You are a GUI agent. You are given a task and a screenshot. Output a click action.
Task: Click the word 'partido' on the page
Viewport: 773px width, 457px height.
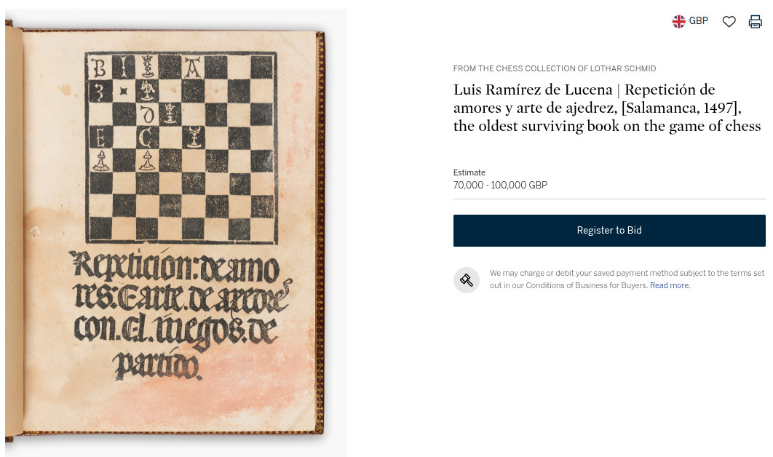coord(156,366)
